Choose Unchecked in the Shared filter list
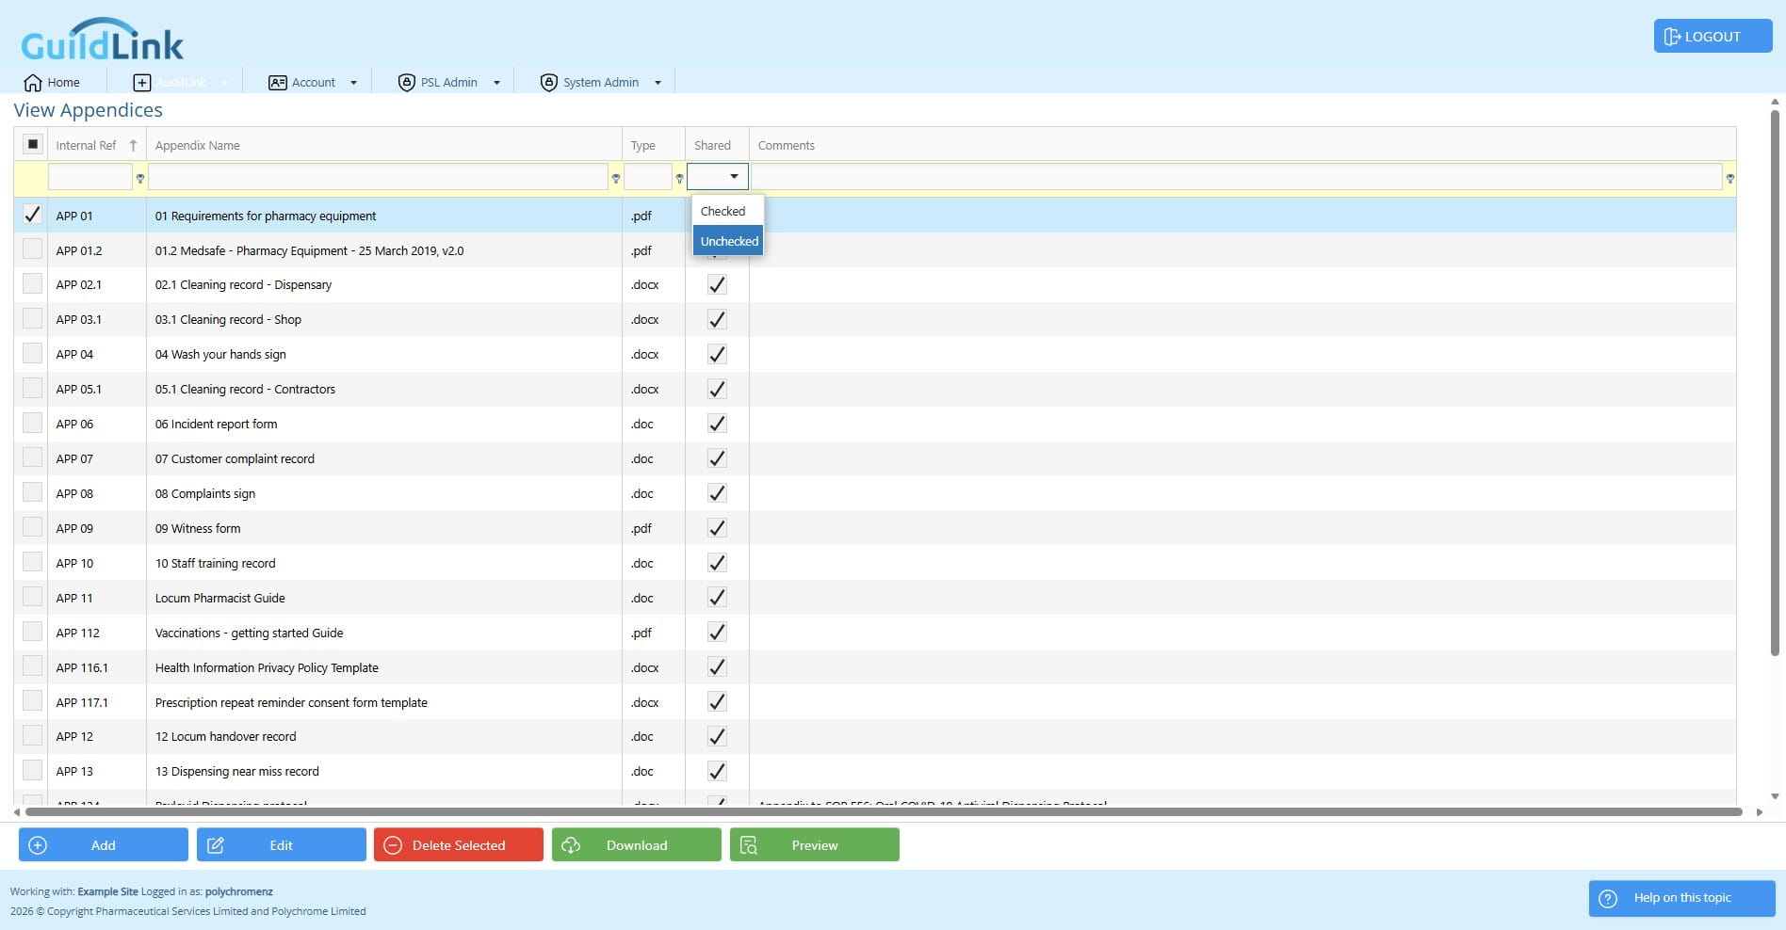This screenshot has height=930, width=1786. pyautogui.click(x=727, y=241)
